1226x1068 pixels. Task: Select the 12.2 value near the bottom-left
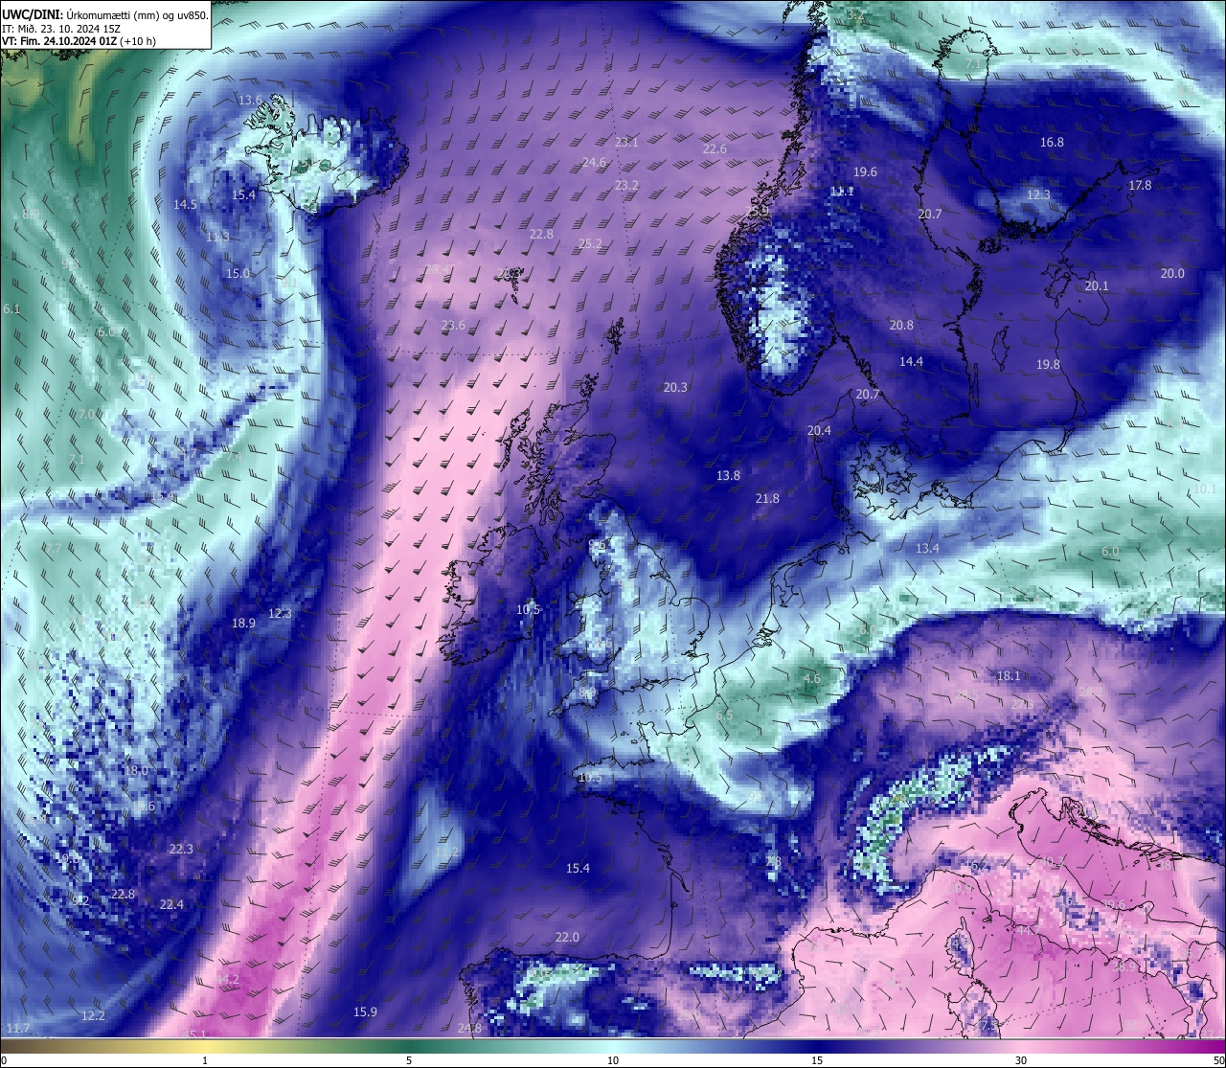click(93, 1015)
